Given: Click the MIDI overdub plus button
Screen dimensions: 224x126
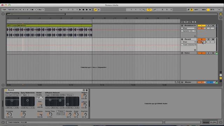Looking at the screenshot, I should (x=90, y=10).
